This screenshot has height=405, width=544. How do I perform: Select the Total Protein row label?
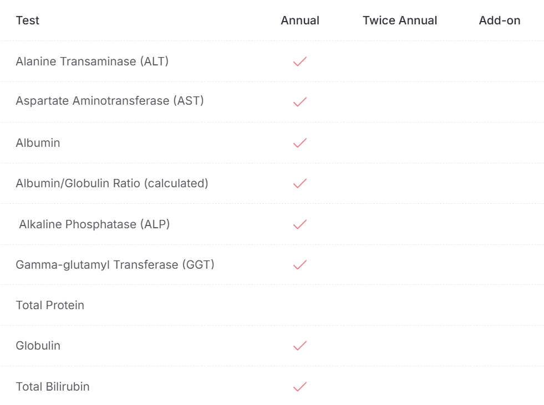50,305
